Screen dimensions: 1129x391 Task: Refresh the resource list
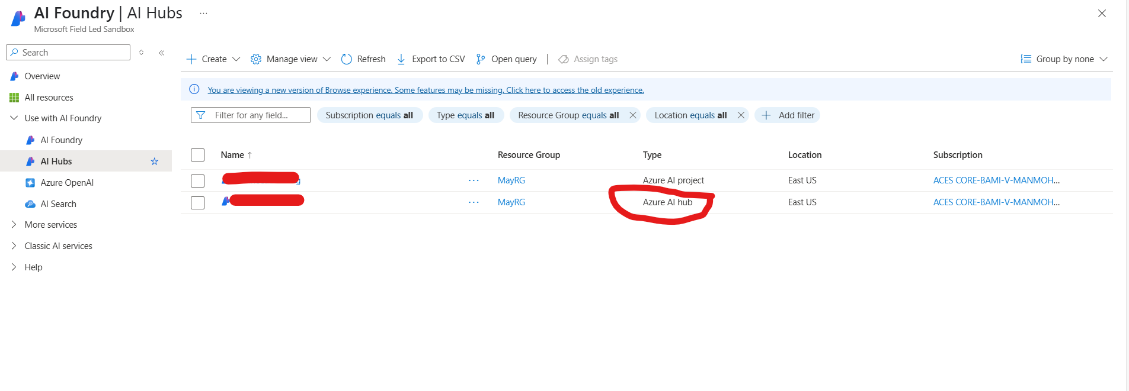coord(363,59)
